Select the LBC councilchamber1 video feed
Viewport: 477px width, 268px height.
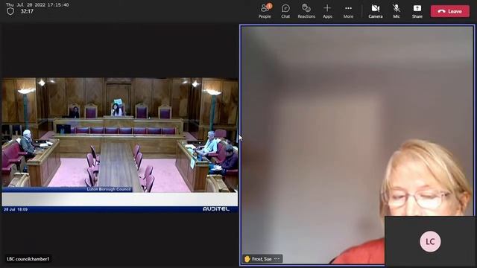(x=120, y=145)
